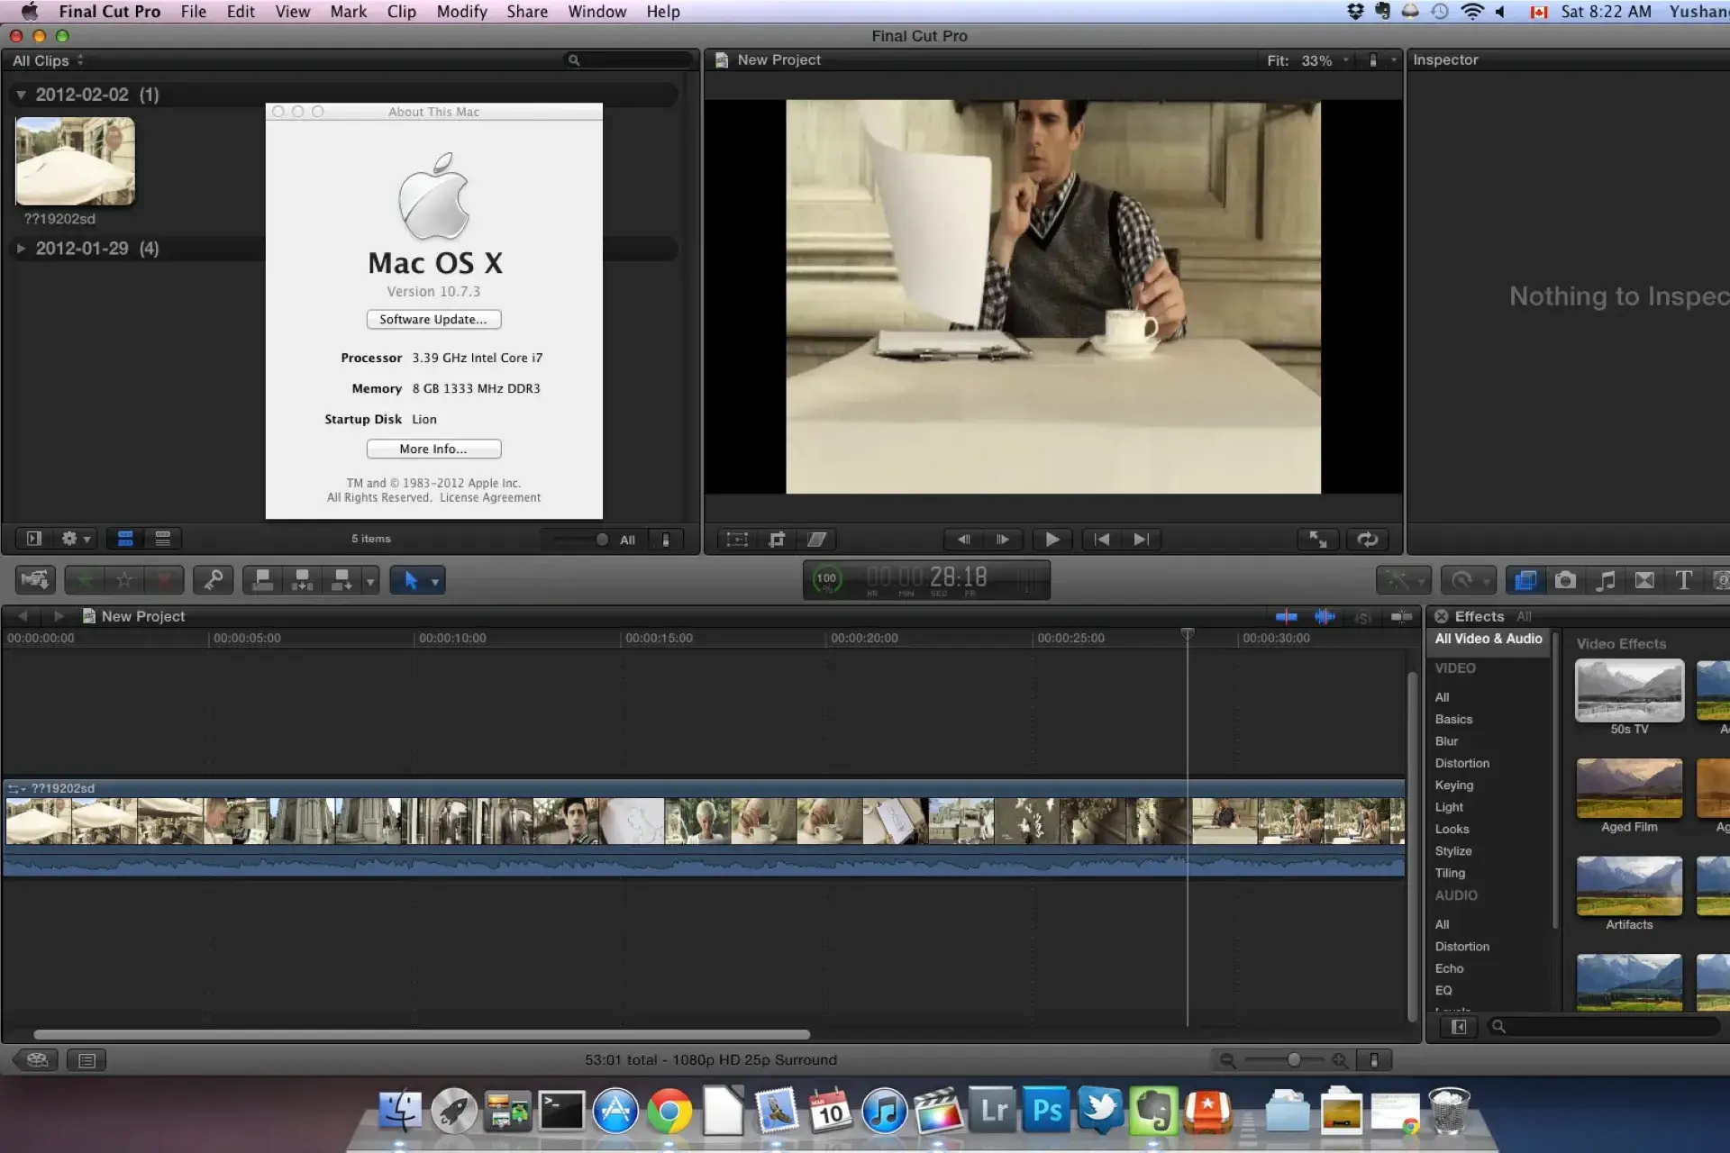Open the Modify menu
The width and height of the screenshot is (1730, 1153).
[x=461, y=12]
